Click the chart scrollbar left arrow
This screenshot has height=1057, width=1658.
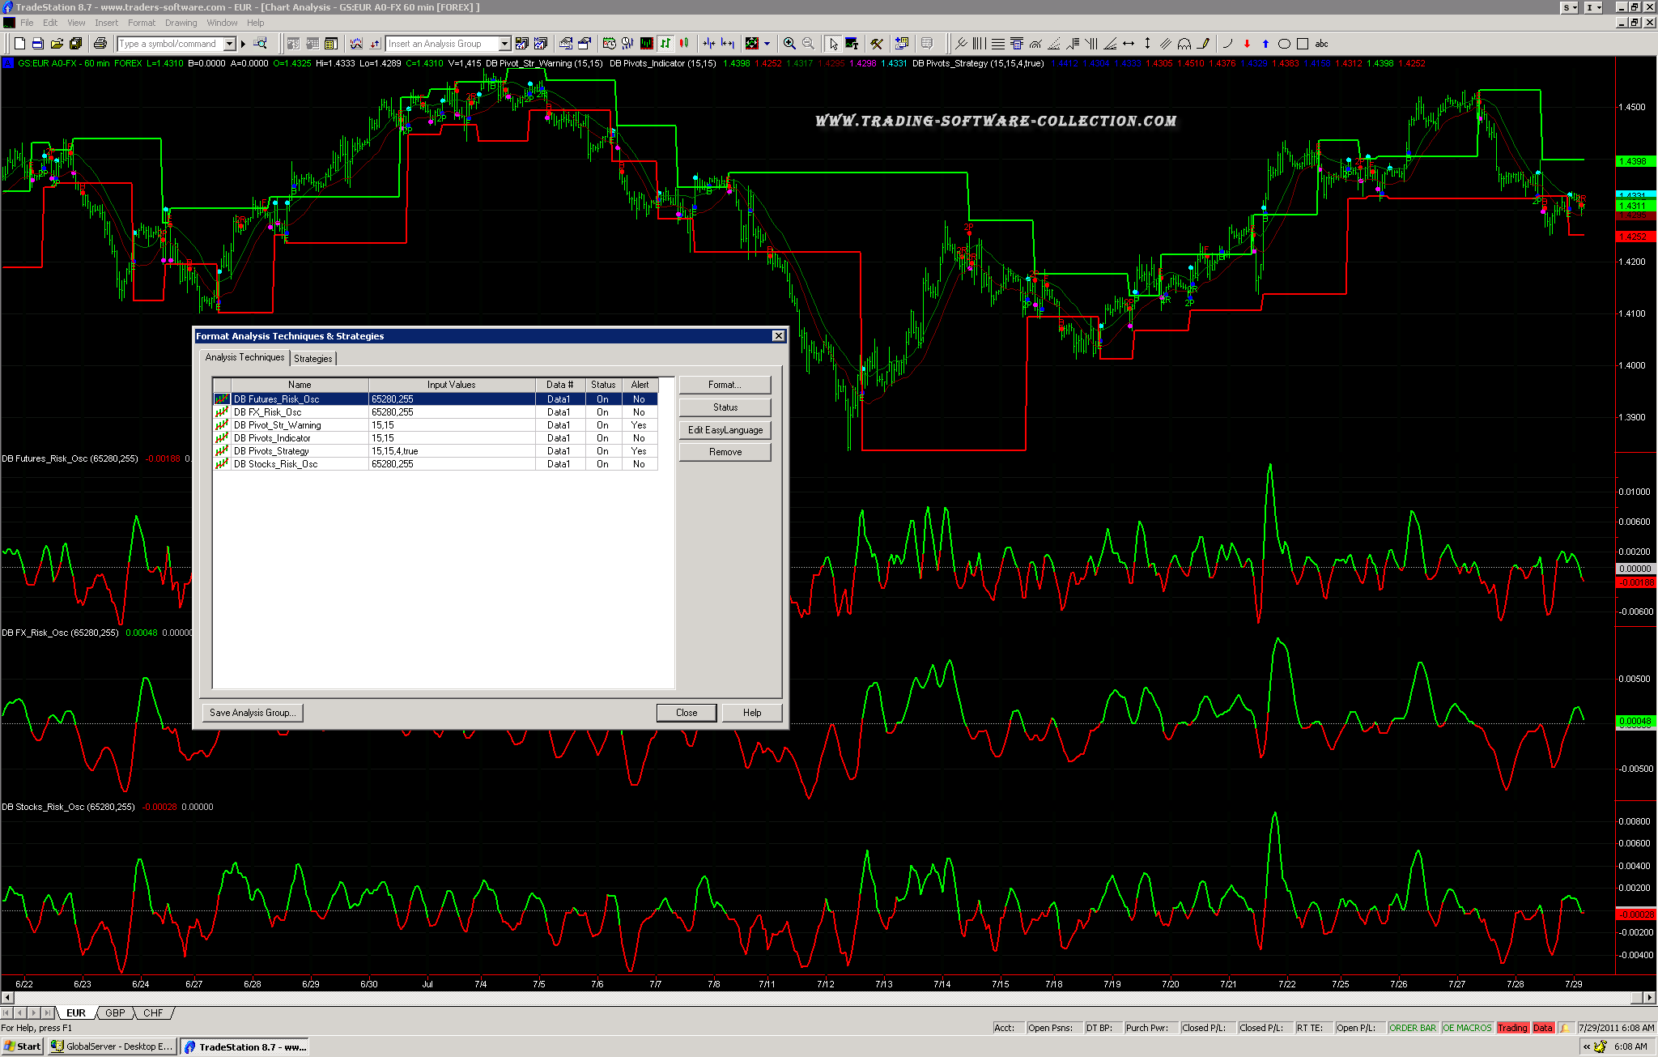(7, 998)
